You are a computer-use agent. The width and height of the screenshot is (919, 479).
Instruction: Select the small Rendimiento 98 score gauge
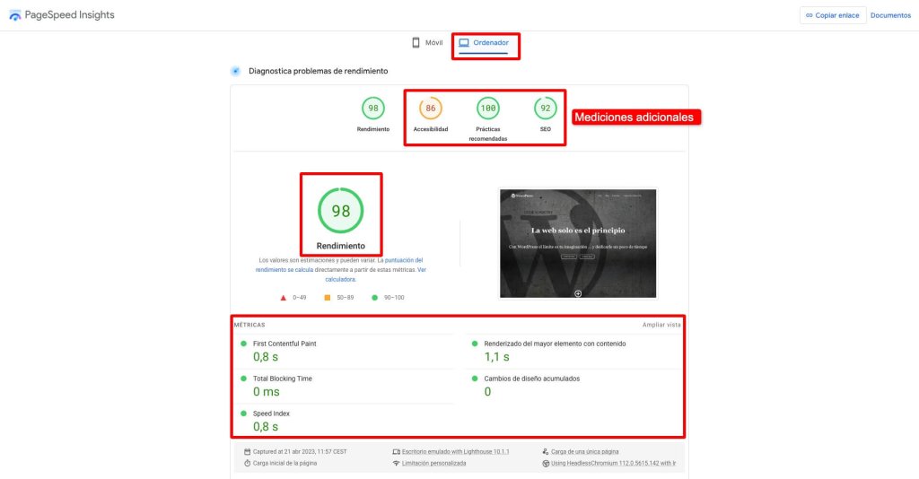click(372, 109)
